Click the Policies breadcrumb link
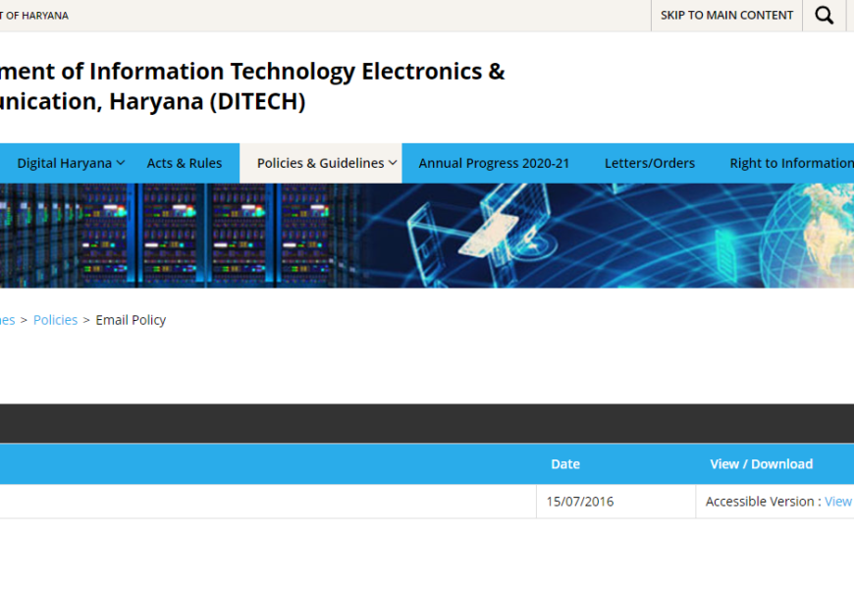The width and height of the screenshot is (854, 589). [55, 320]
